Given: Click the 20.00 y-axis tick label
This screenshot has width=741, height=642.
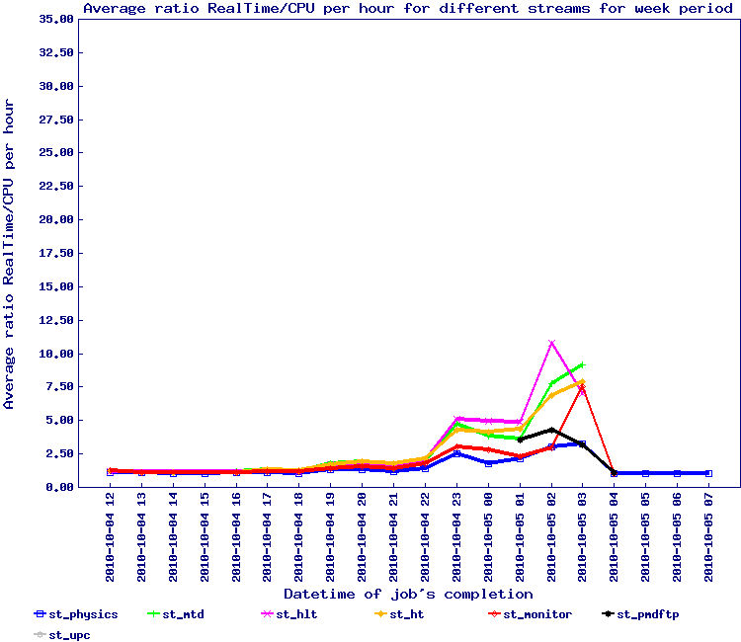Looking at the screenshot, I should click(x=56, y=219).
